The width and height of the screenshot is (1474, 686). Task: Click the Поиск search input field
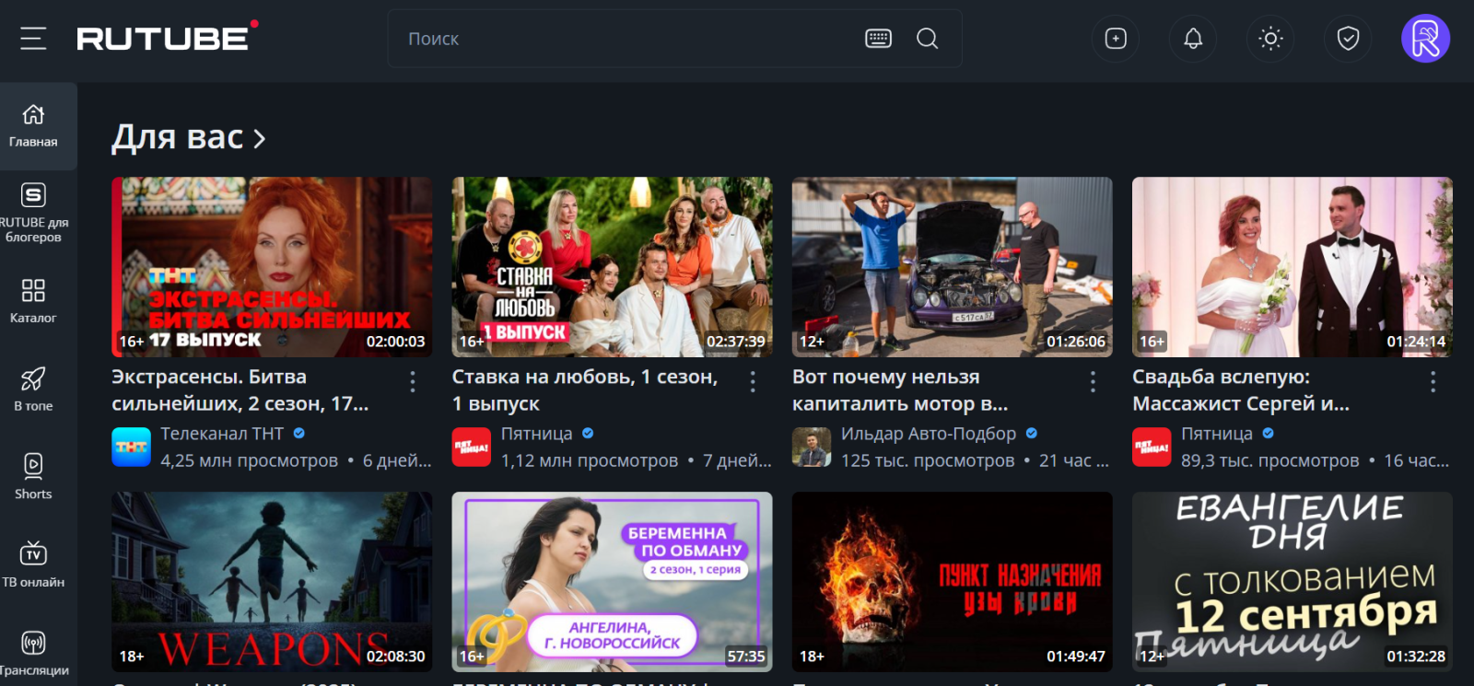click(626, 39)
